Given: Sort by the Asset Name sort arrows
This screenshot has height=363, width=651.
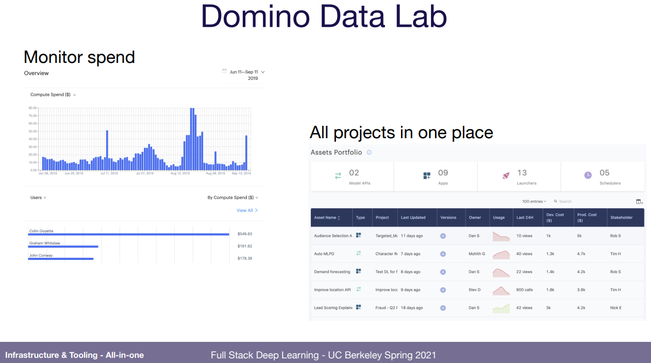Looking at the screenshot, I should (x=339, y=218).
